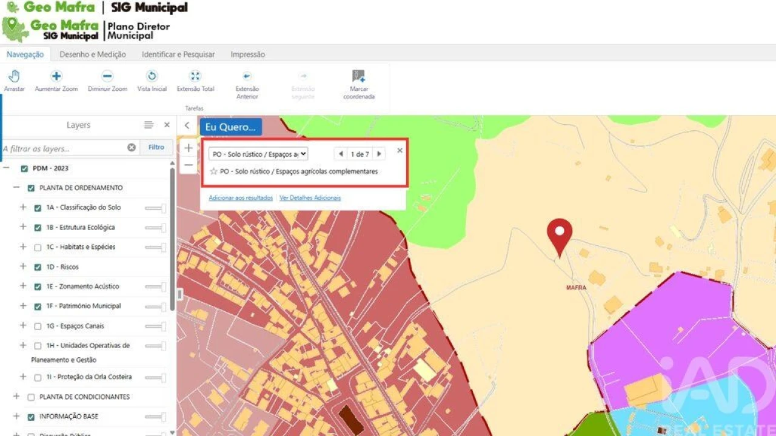Image resolution: width=776 pixels, height=436 pixels.
Task: Switch to the Desenho e Medição tab
Action: tap(93, 54)
